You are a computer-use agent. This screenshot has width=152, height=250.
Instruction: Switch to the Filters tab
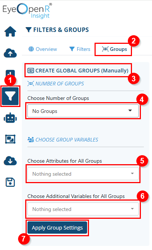click(80, 49)
